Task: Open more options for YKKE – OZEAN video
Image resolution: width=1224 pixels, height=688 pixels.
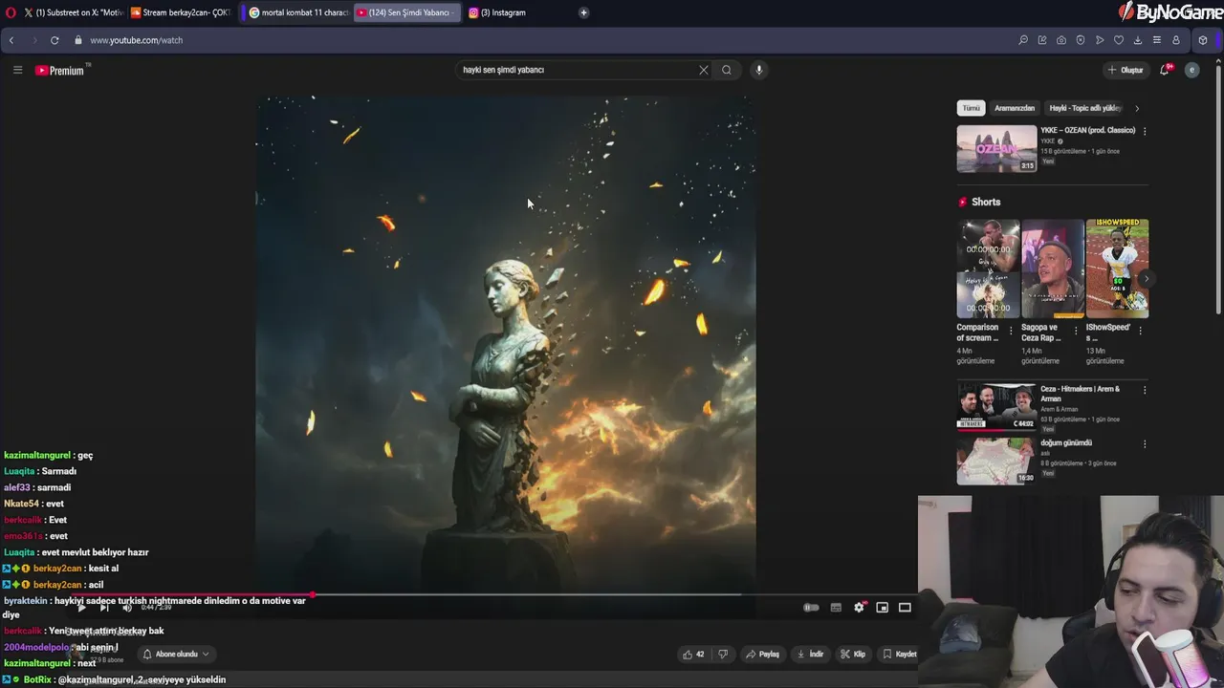Action: coord(1145,131)
